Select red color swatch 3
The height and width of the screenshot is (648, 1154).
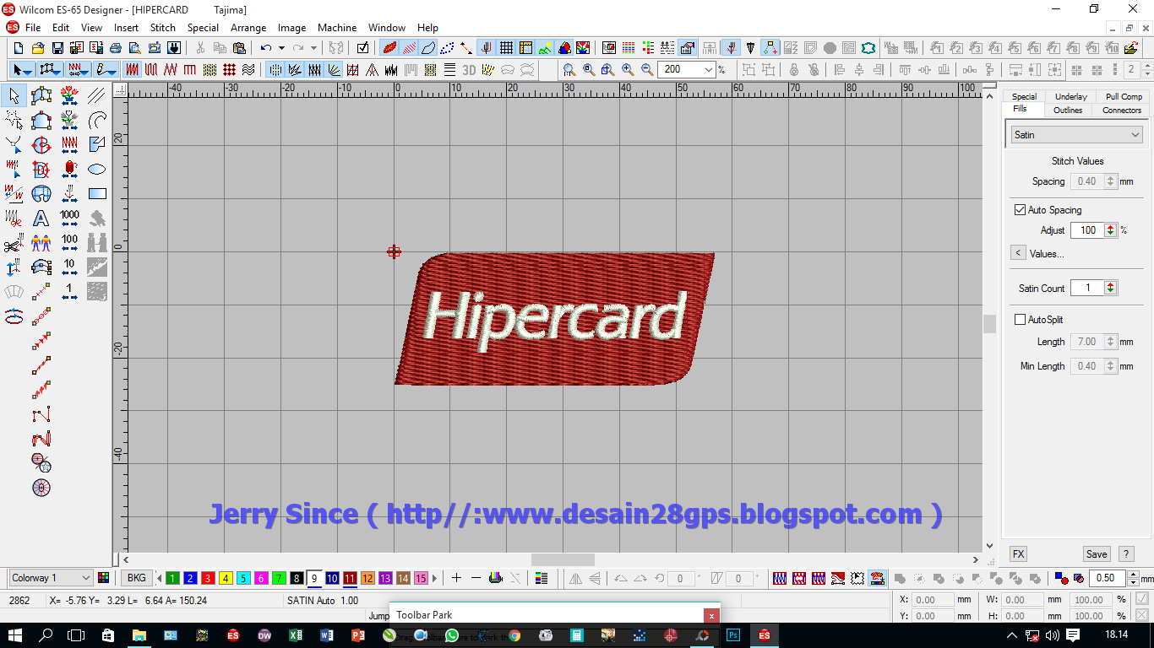coord(208,578)
